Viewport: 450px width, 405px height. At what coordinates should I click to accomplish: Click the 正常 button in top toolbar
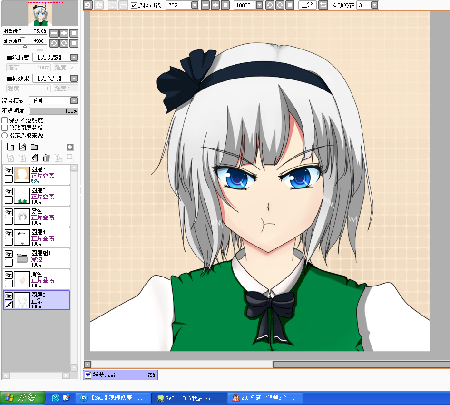click(x=307, y=5)
